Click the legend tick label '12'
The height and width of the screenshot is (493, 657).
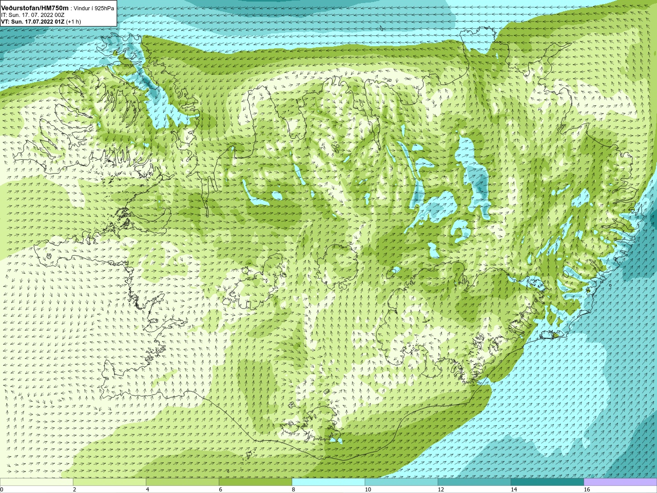[x=440, y=489]
